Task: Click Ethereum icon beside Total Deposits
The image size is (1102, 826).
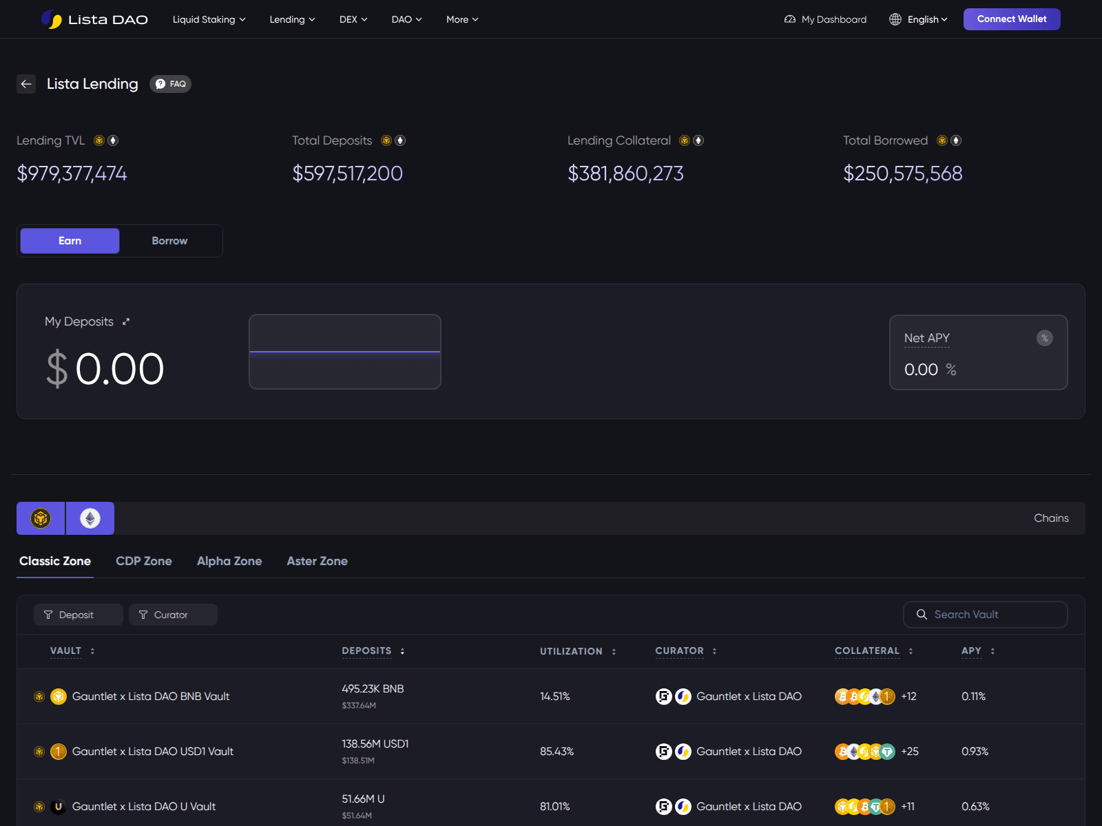Action: (400, 140)
